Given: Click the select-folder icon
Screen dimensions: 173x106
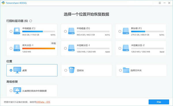Looking at the screenshot, I should pos(126,70).
